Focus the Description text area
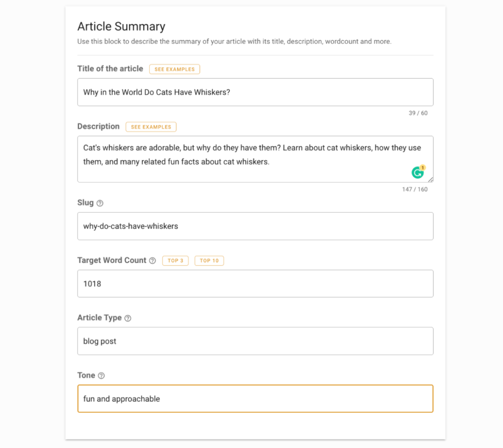The width and height of the screenshot is (503, 448). click(x=255, y=159)
